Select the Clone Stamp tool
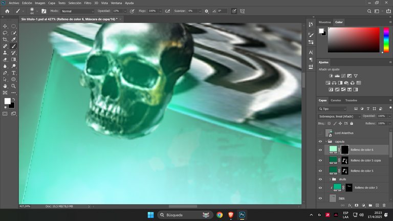393x221 pixels. (5, 53)
